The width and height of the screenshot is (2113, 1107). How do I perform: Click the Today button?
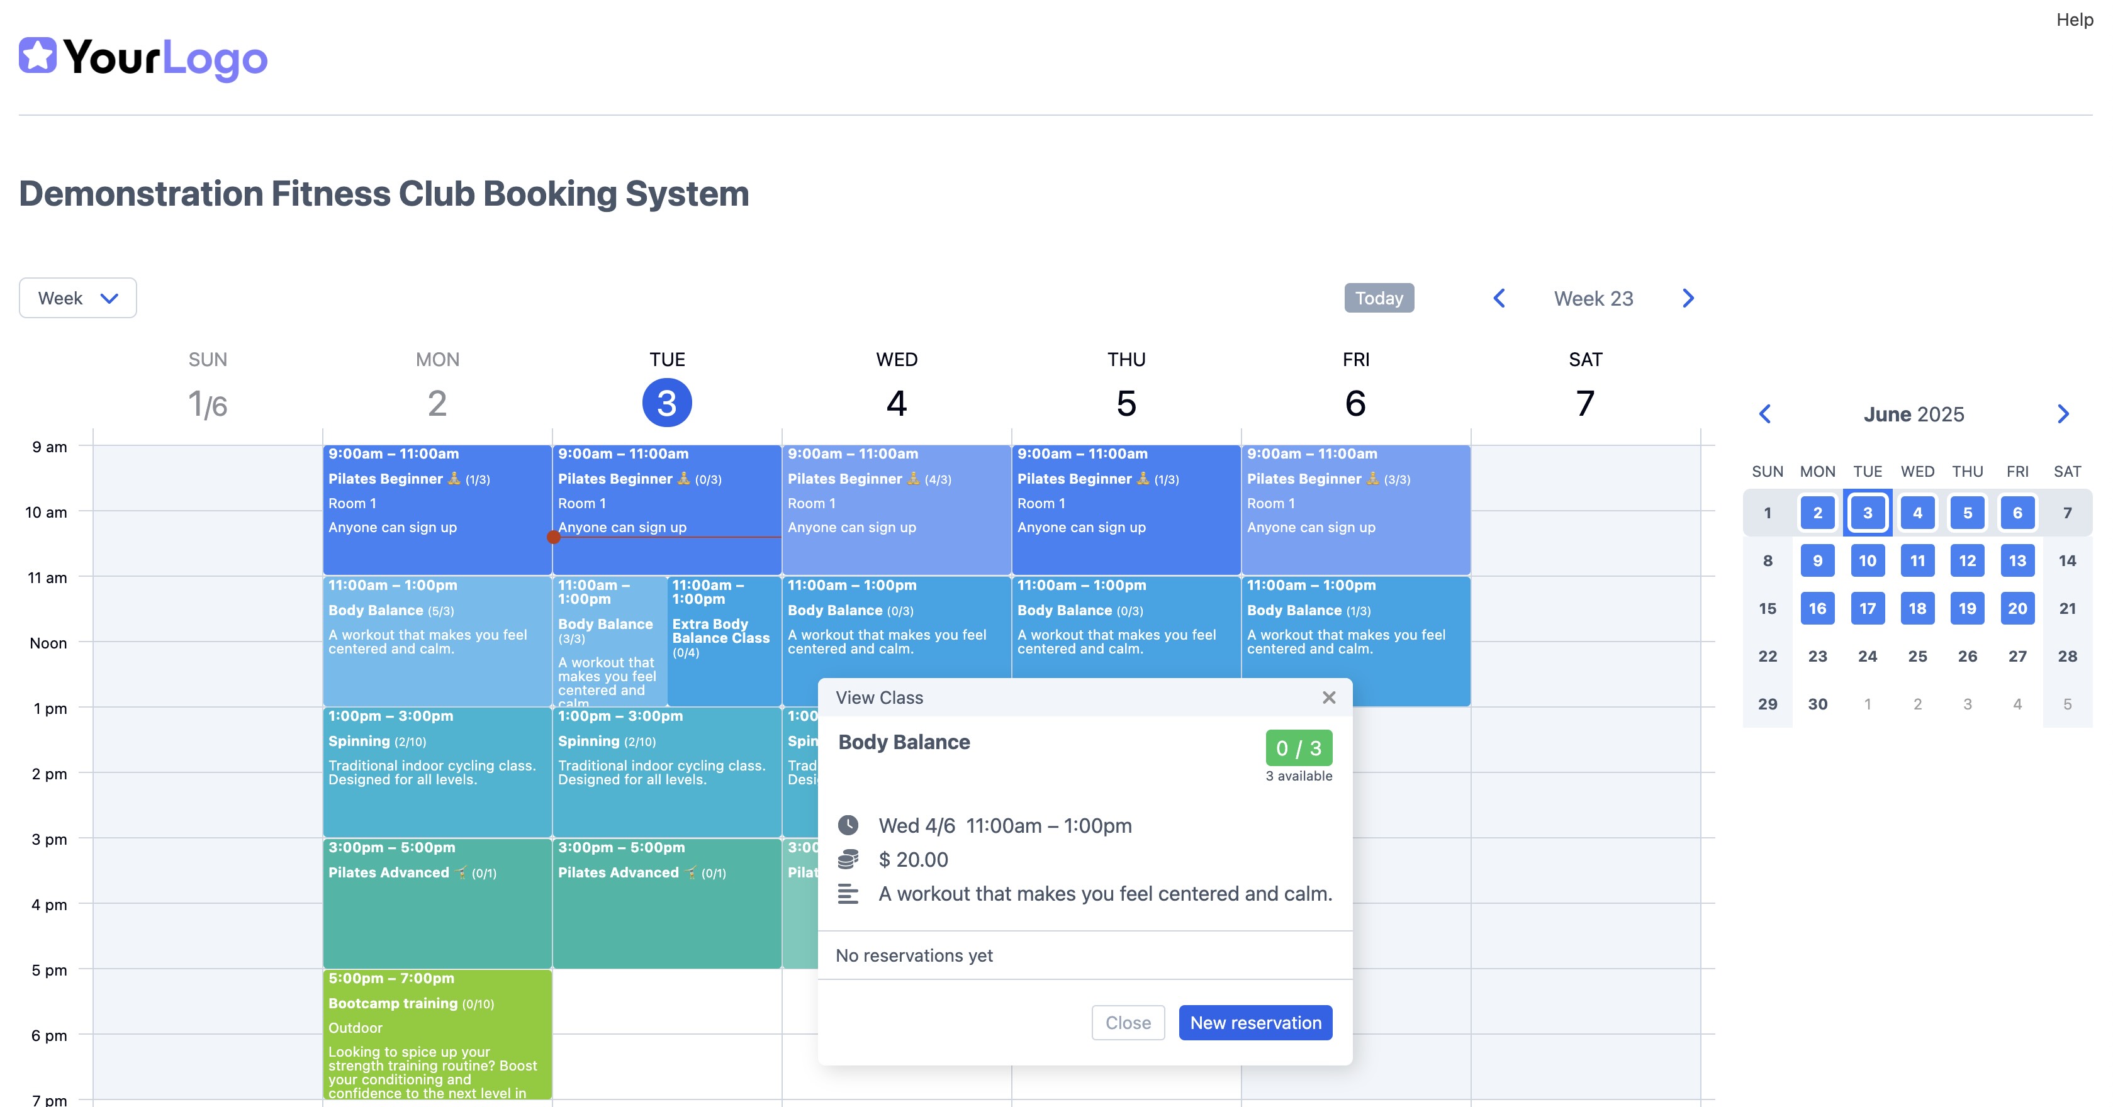[x=1379, y=298]
